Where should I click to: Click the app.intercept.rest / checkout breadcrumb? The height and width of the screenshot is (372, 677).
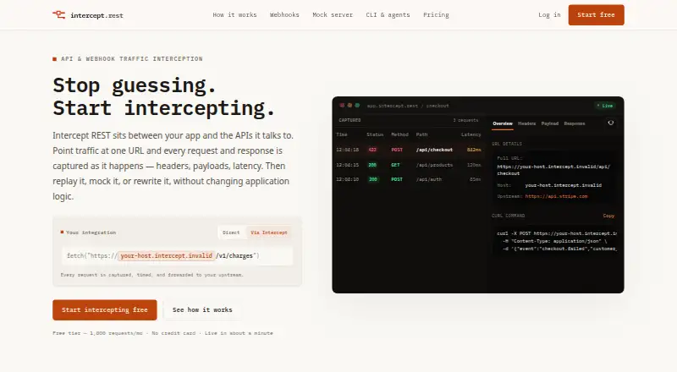tap(408, 106)
